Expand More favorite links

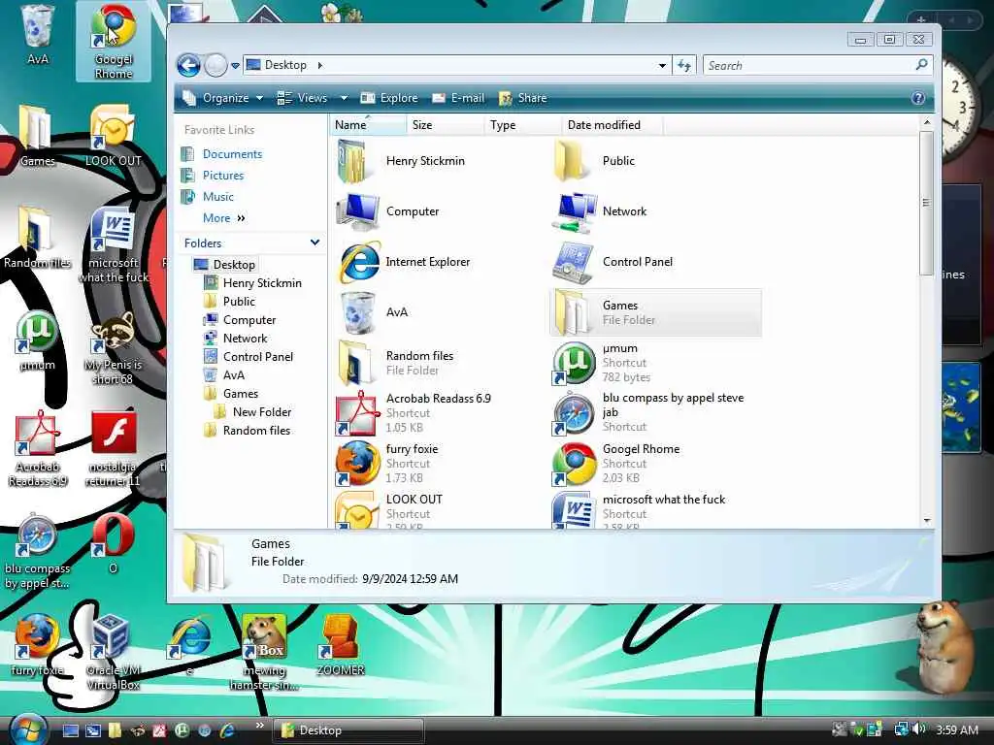(223, 218)
